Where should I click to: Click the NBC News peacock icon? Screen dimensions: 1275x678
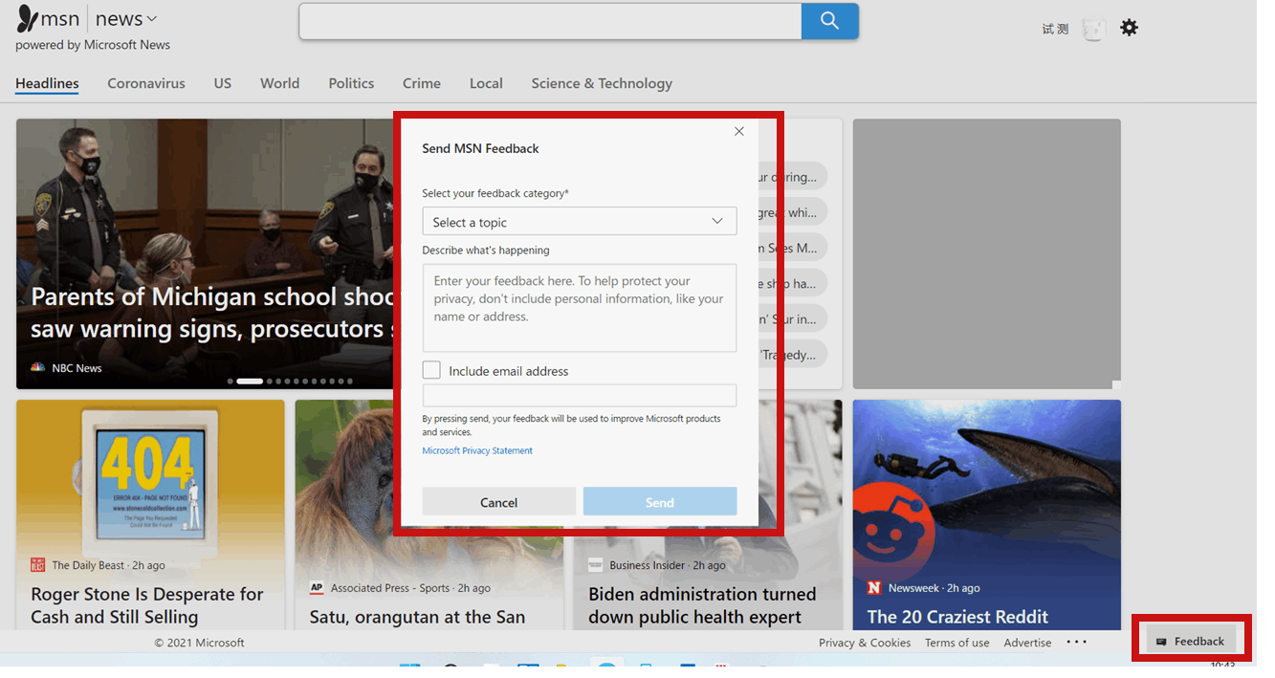tap(37, 367)
